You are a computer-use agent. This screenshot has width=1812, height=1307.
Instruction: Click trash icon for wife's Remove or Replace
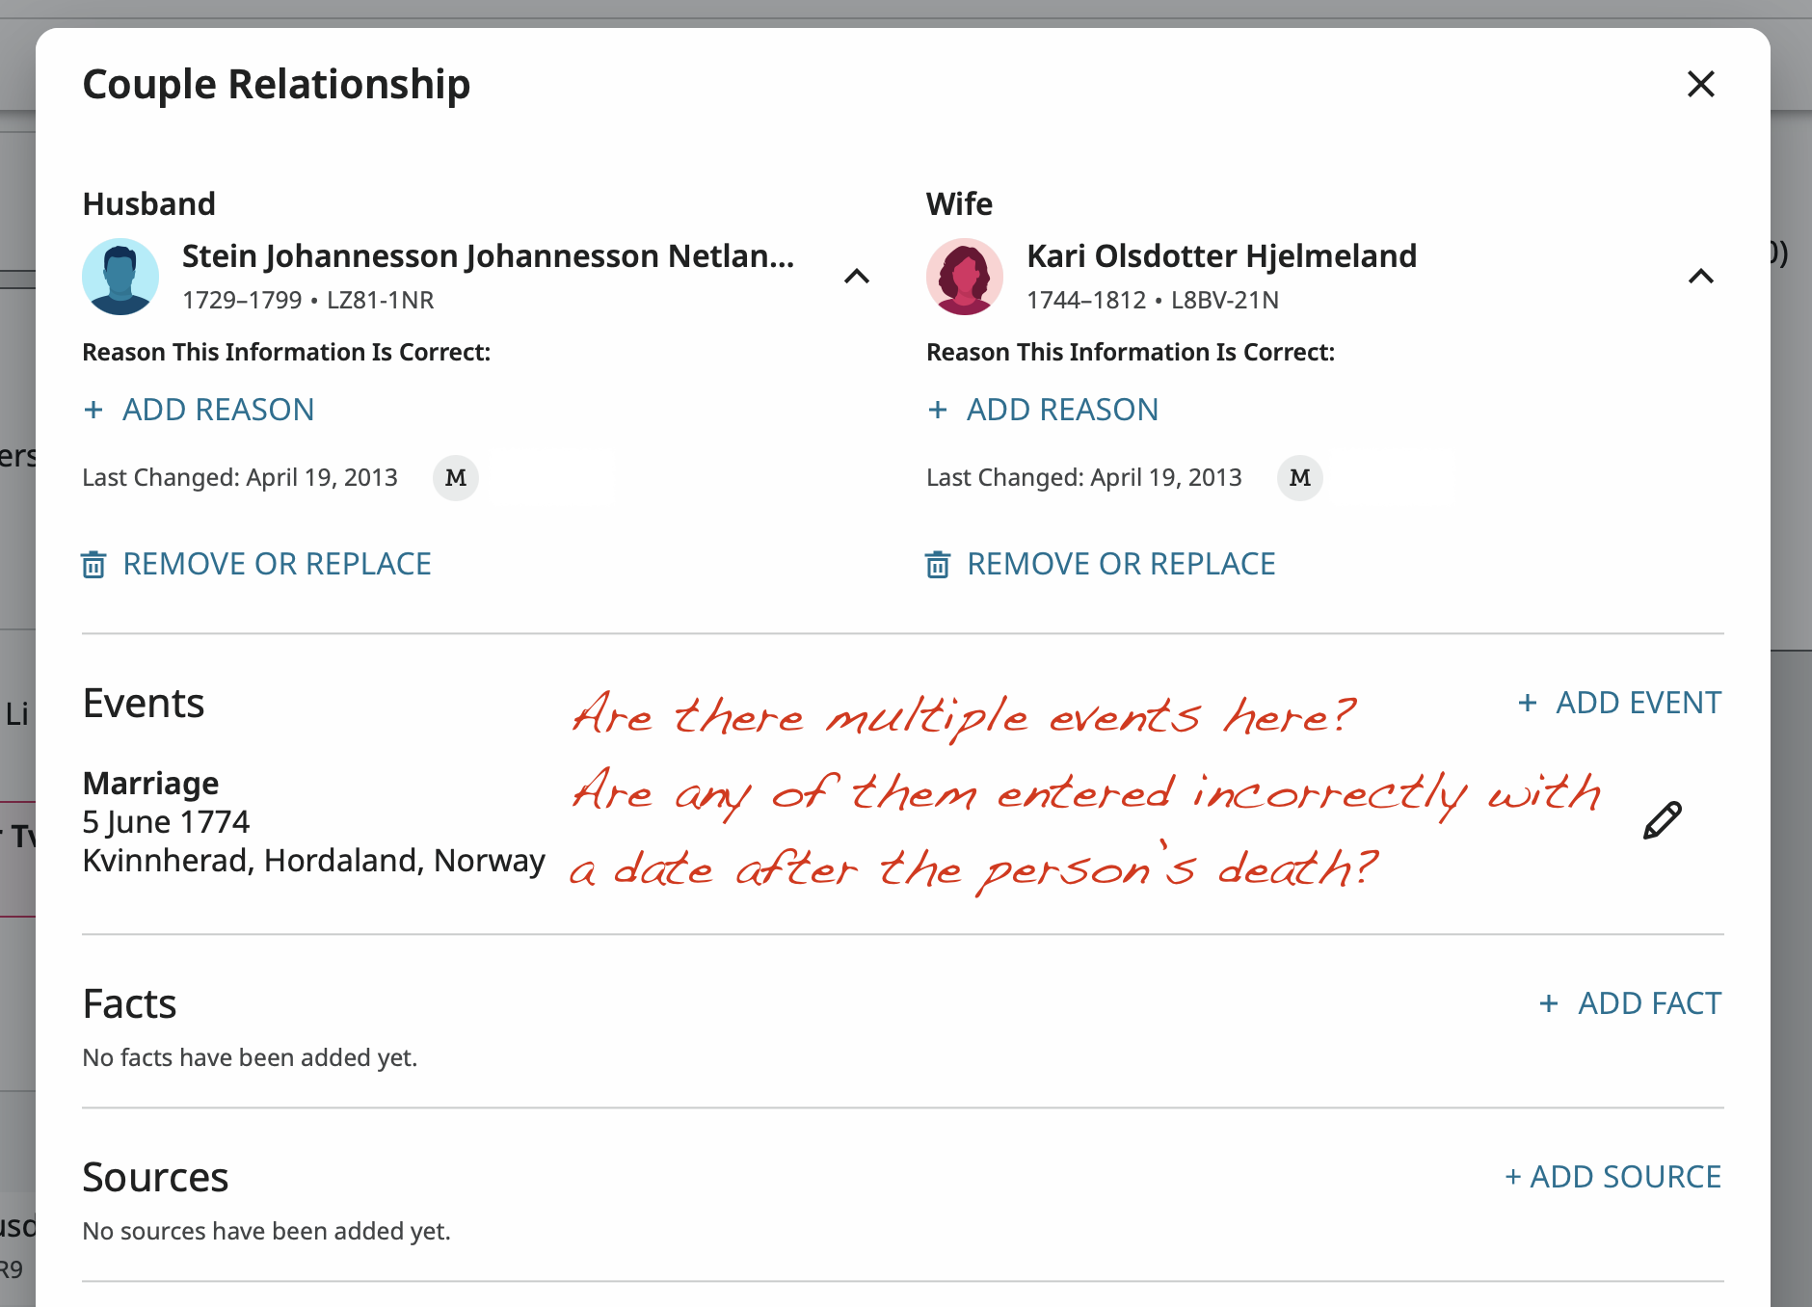click(x=938, y=565)
